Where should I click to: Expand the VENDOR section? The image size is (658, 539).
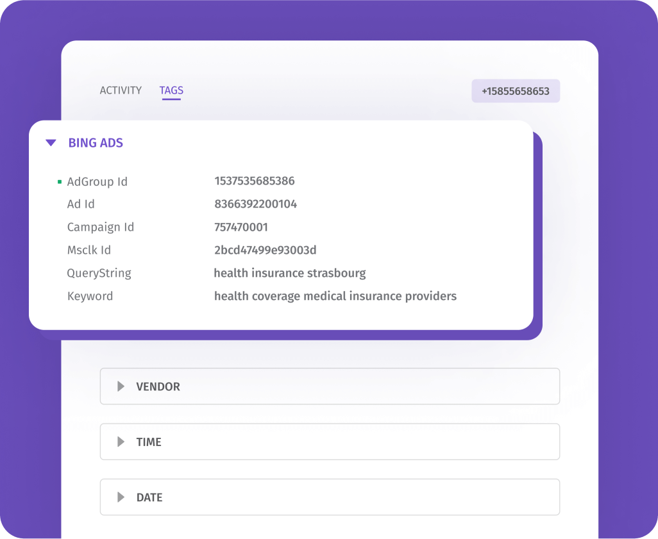click(330, 386)
